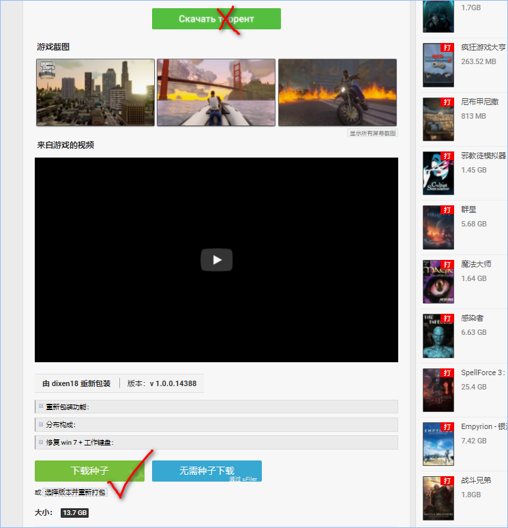Open the city skyline screenshot thumbnail
508x528 pixels.
(x=95, y=92)
